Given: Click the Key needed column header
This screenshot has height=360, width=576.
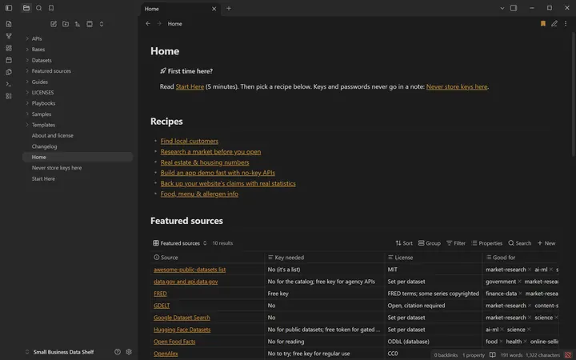Looking at the screenshot, I should pyautogui.click(x=324, y=258).
